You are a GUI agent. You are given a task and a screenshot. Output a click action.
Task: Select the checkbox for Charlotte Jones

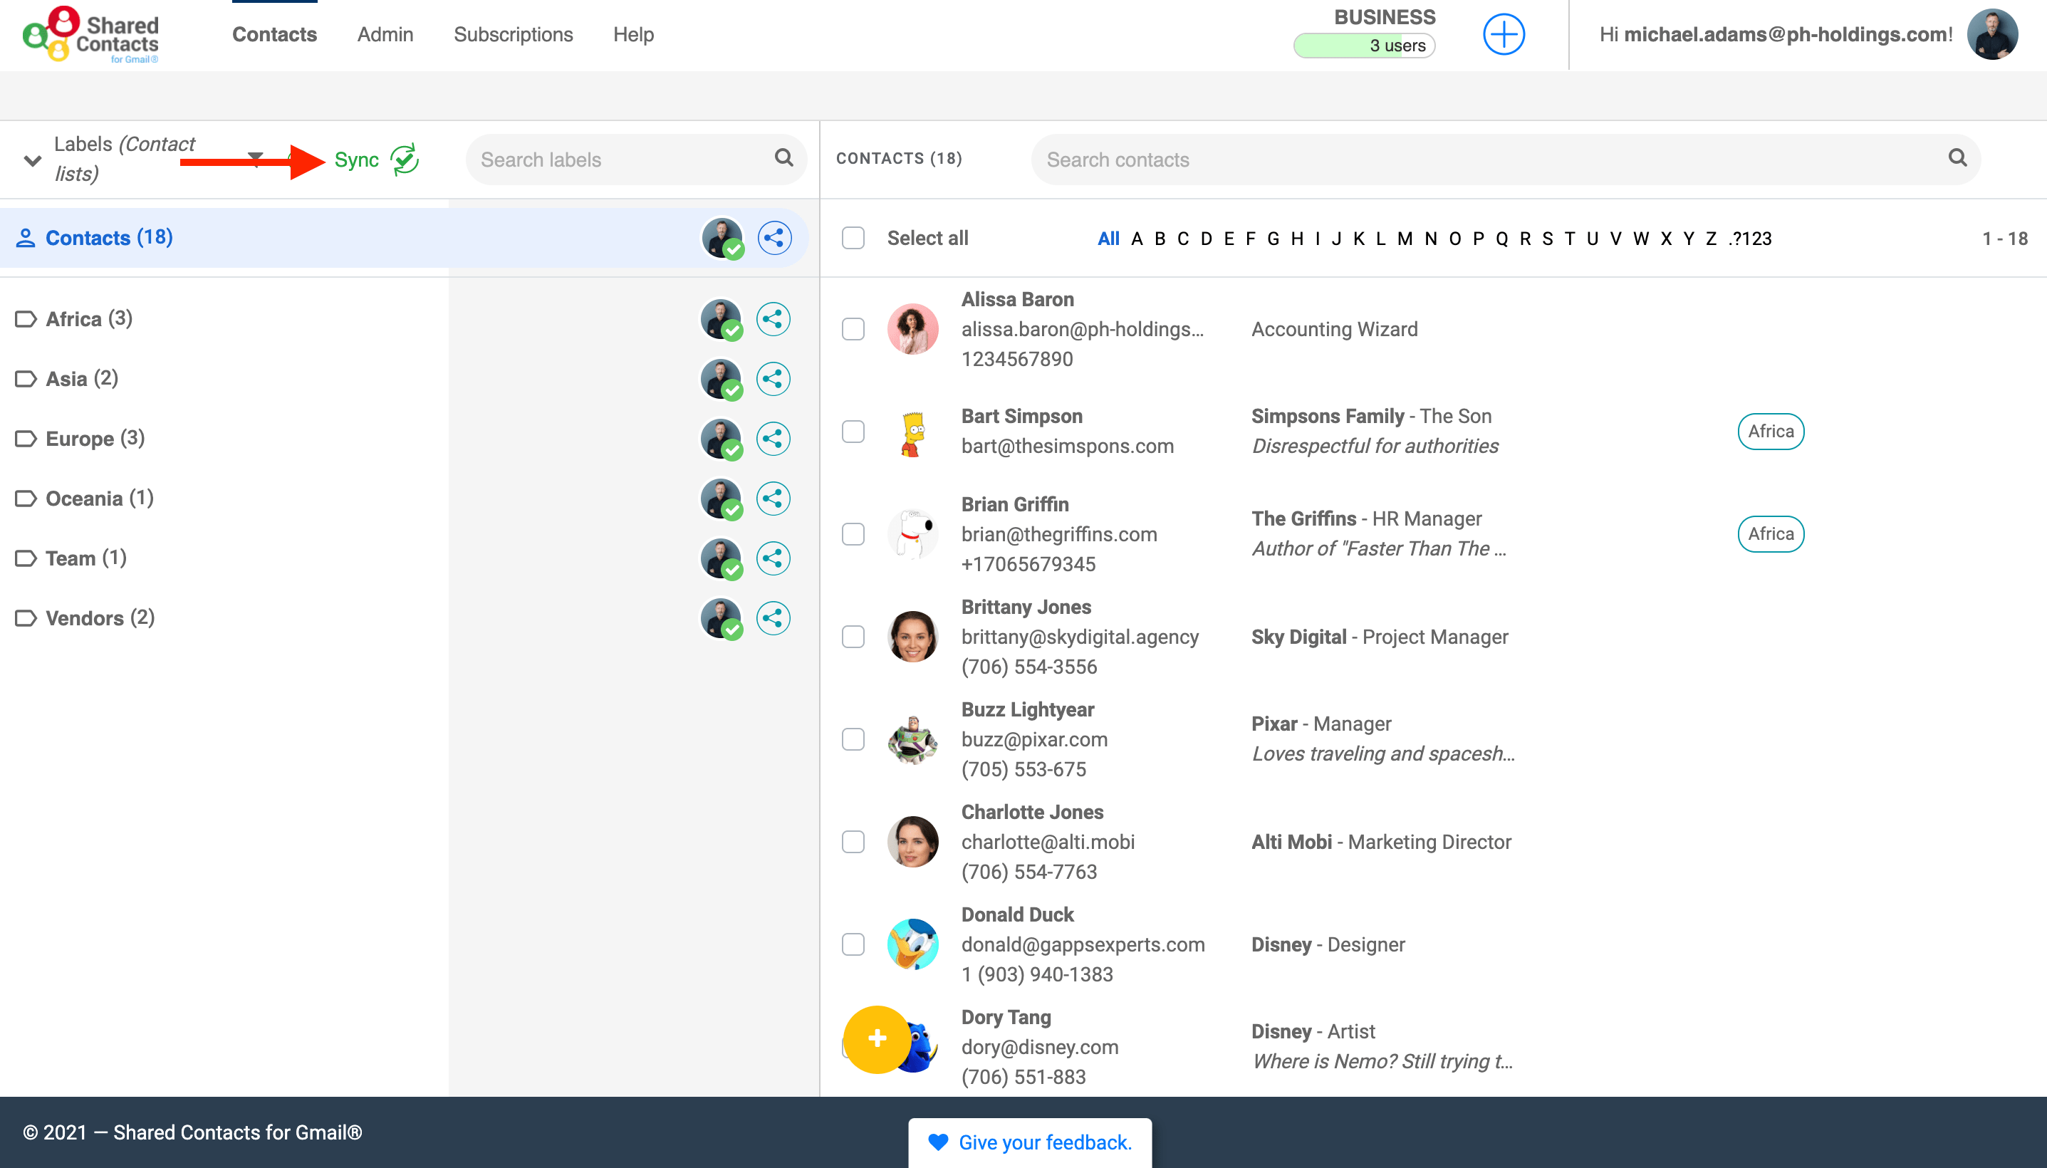click(x=853, y=842)
